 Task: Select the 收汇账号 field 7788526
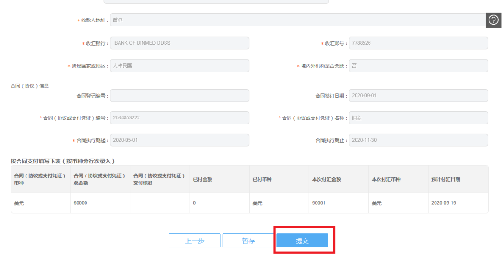(418, 43)
